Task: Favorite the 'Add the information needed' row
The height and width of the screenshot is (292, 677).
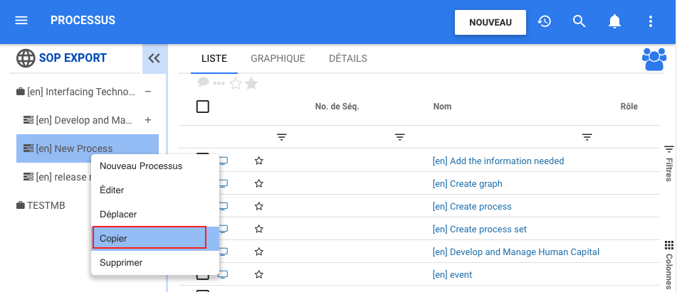Action: click(x=259, y=161)
